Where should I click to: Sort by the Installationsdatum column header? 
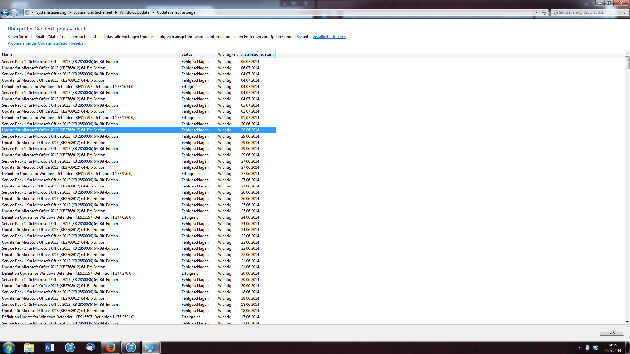257,54
